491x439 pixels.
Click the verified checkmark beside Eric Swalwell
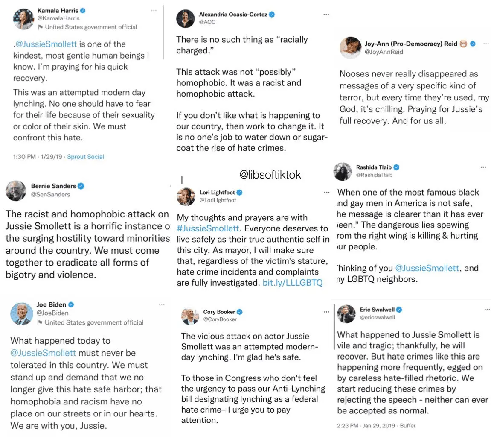coord(399,310)
